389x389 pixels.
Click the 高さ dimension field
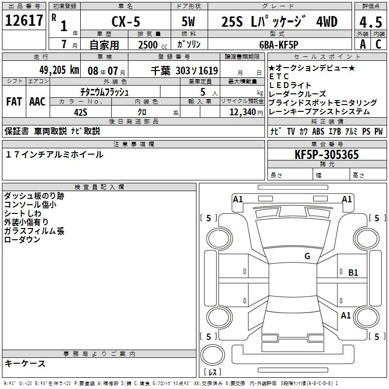coord(369,175)
